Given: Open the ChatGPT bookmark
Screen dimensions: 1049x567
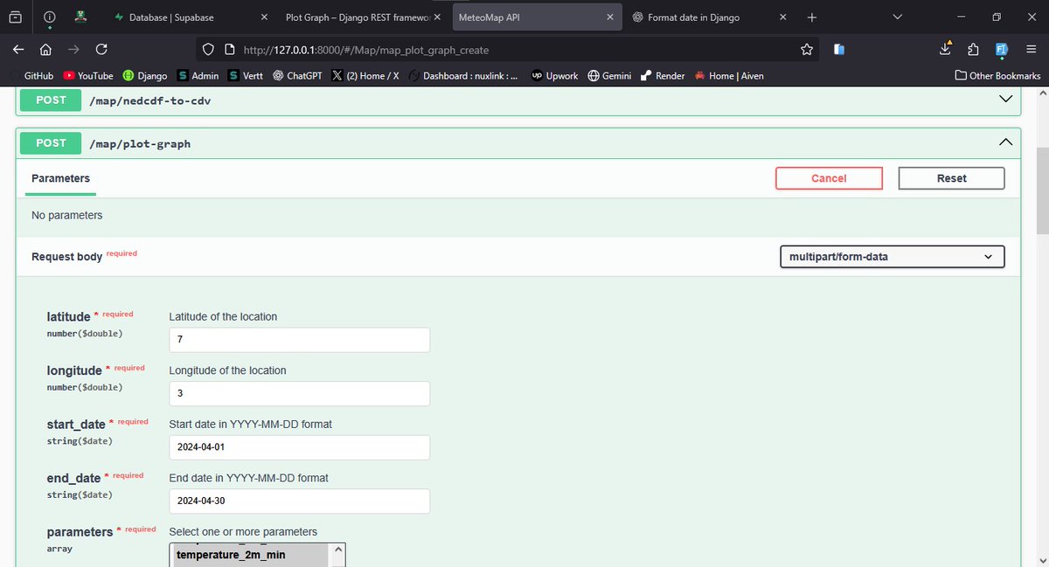Looking at the screenshot, I should click(297, 76).
